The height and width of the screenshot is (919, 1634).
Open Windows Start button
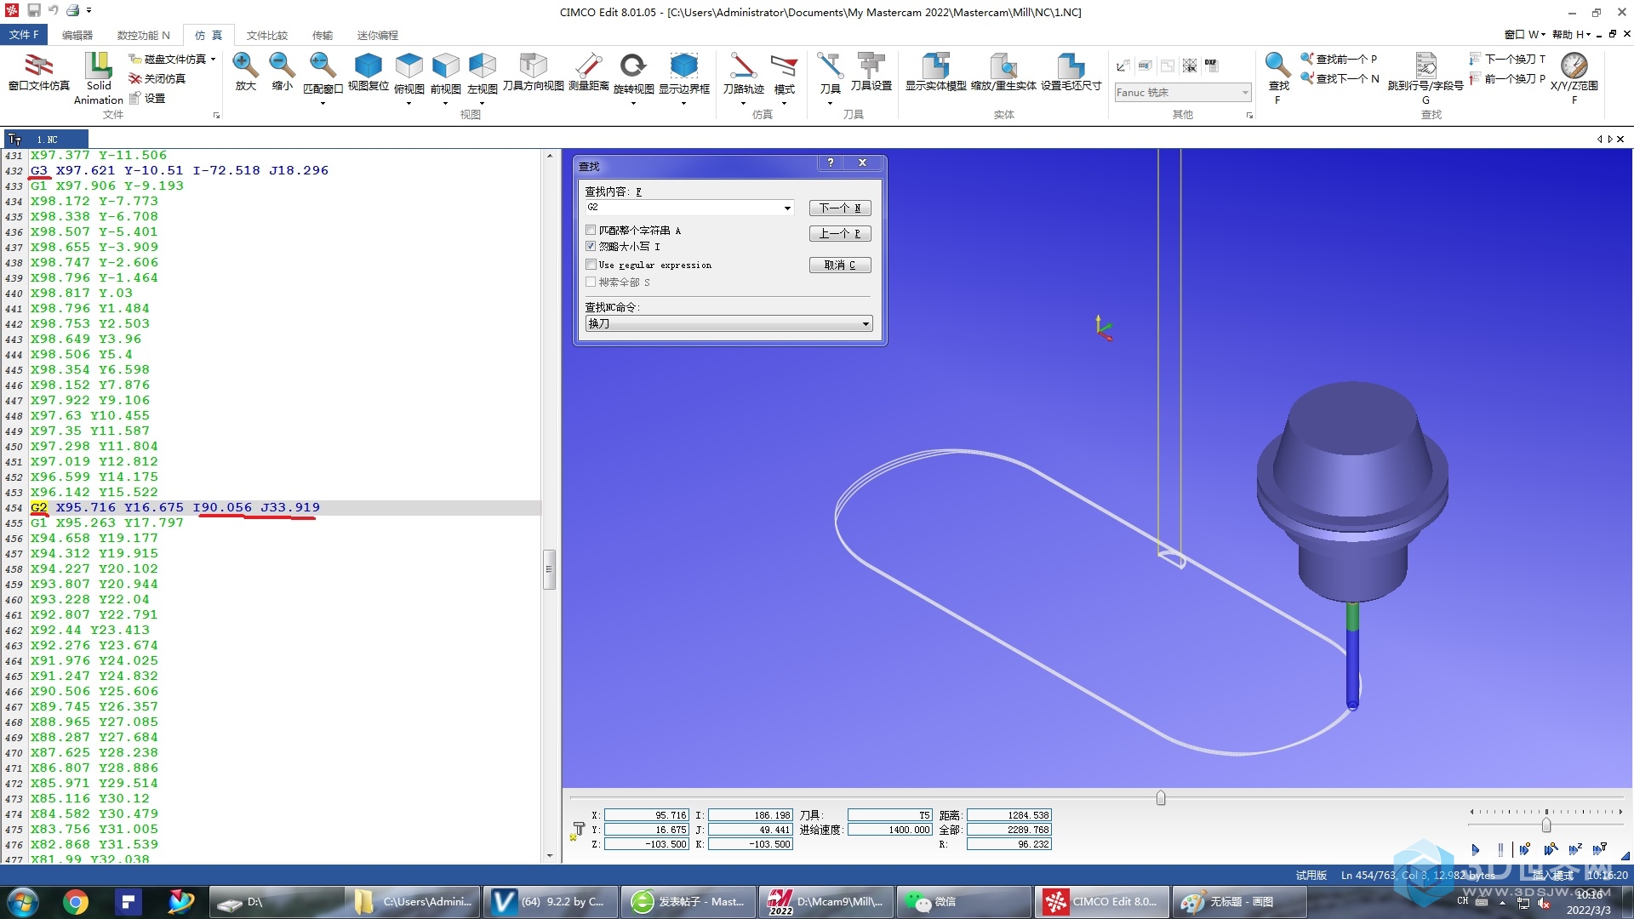tap(23, 902)
